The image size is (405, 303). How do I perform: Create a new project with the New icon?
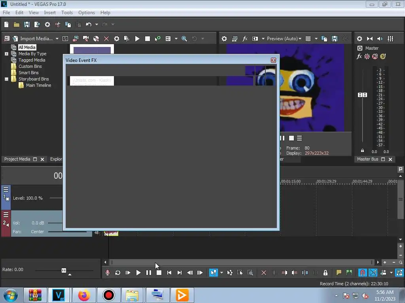pos(6,24)
